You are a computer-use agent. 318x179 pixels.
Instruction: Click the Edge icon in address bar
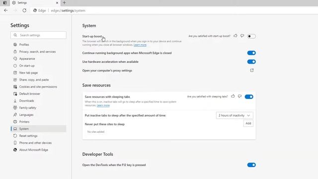(x=35, y=10)
